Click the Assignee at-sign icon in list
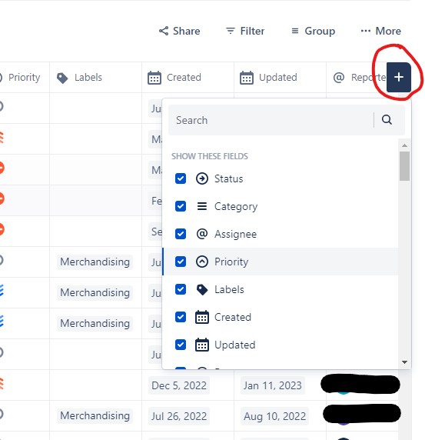Screen dimensions: 425x440 pos(202,234)
